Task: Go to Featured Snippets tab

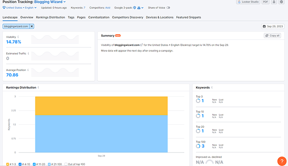Action: (188, 17)
